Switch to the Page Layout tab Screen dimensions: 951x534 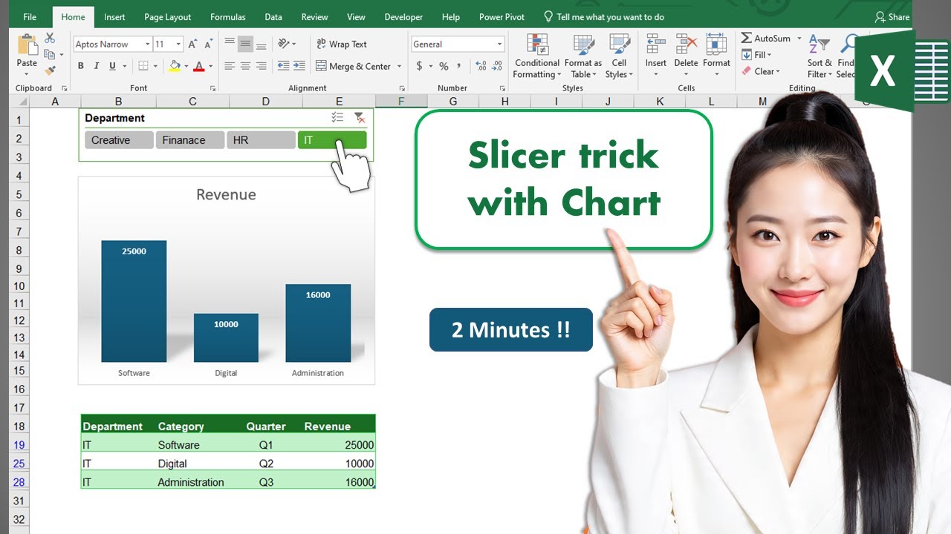tap(167, 17)
